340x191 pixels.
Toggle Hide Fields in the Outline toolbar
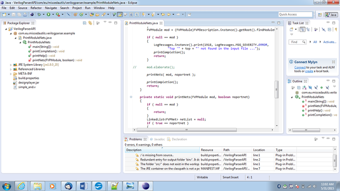(310, 87)
